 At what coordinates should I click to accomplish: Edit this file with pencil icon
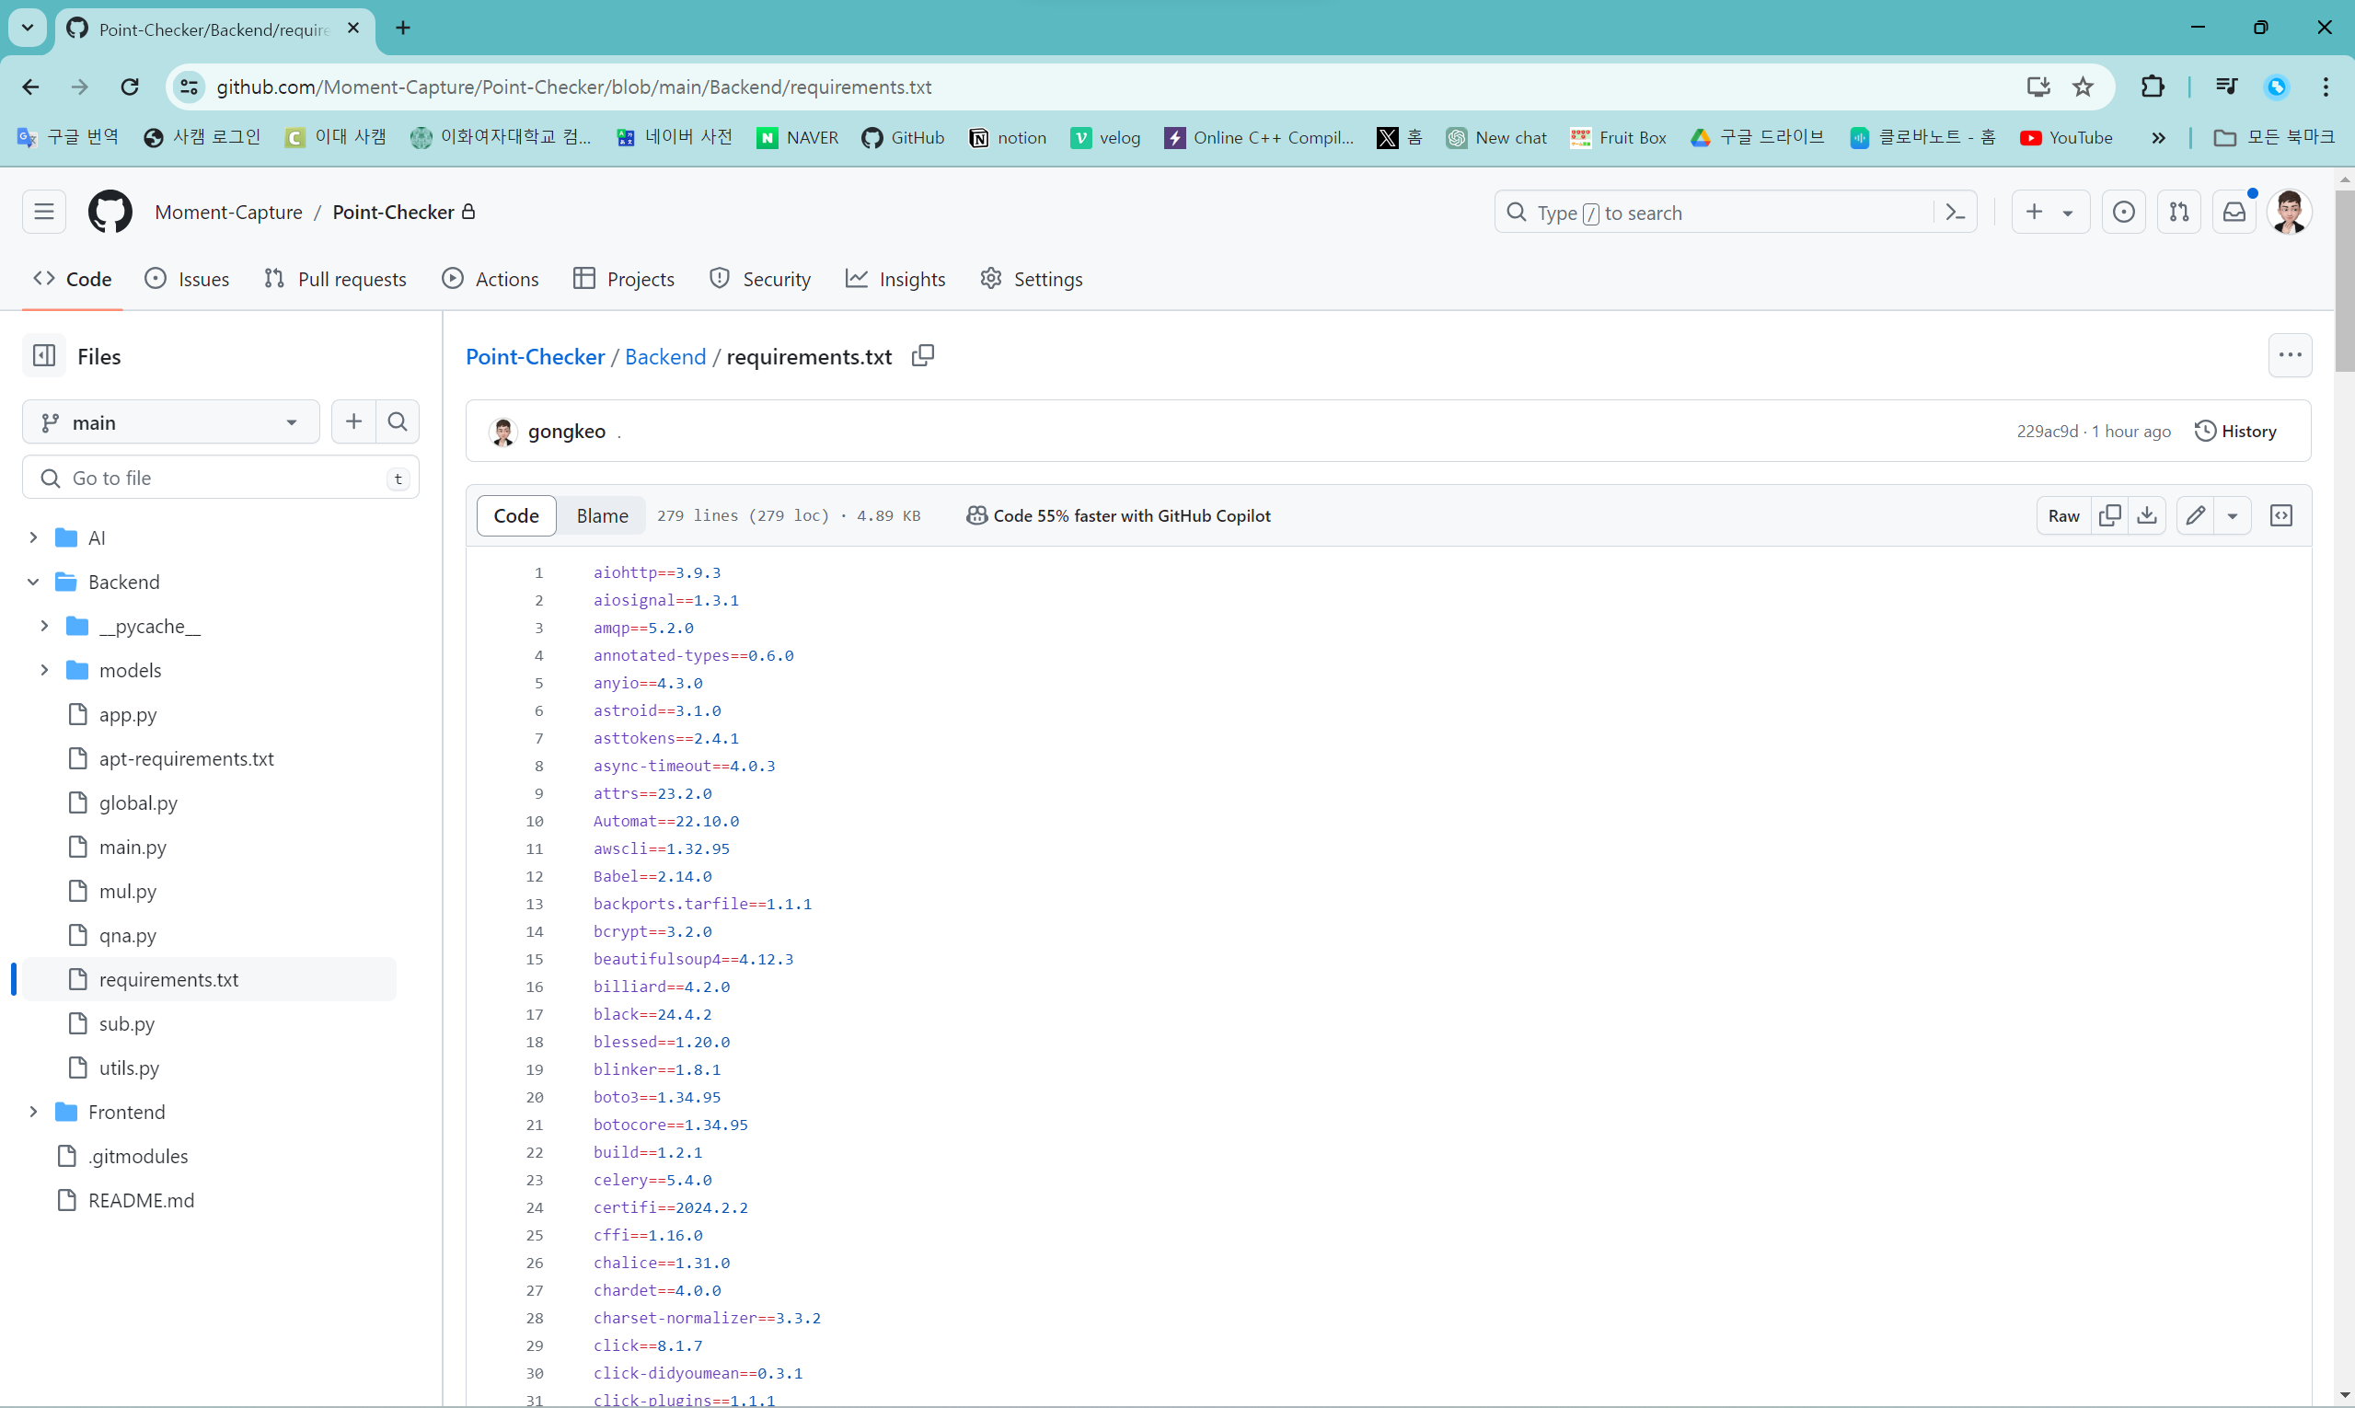(2195, 515)
